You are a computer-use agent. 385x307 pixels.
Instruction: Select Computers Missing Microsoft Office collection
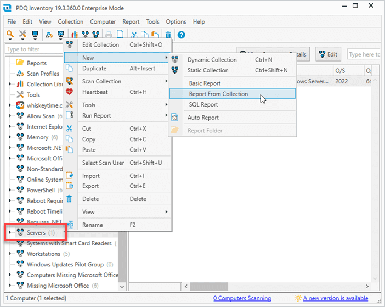(72, 275)
